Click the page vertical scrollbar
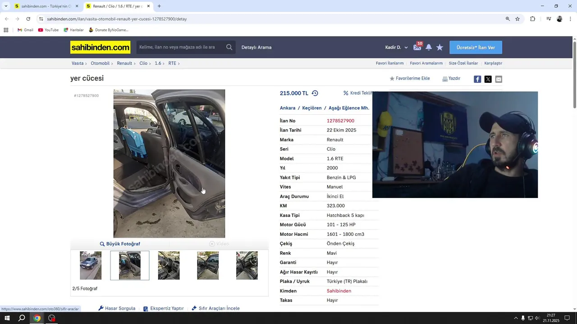The image size is (577, 324). pyautogui.click(x=575, y=74)
